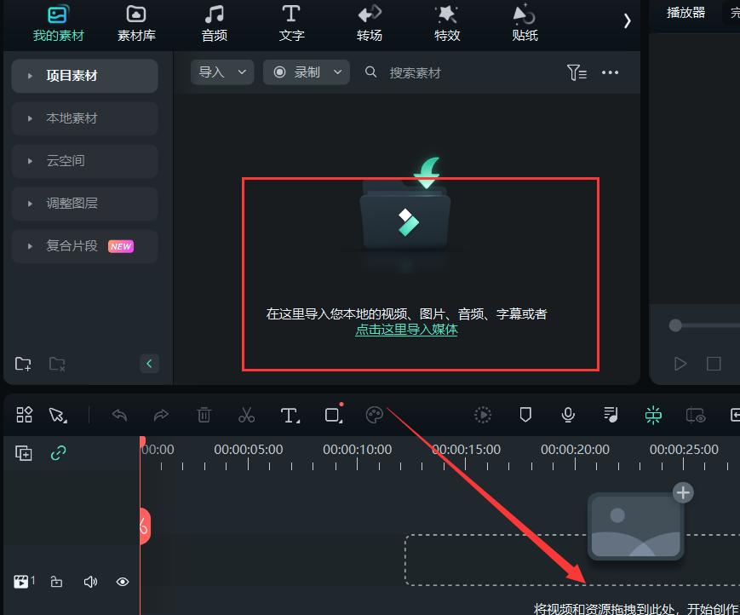Open more options via the ellipsis button
Screen dimensions: 740x615
[x=610, y=72]
